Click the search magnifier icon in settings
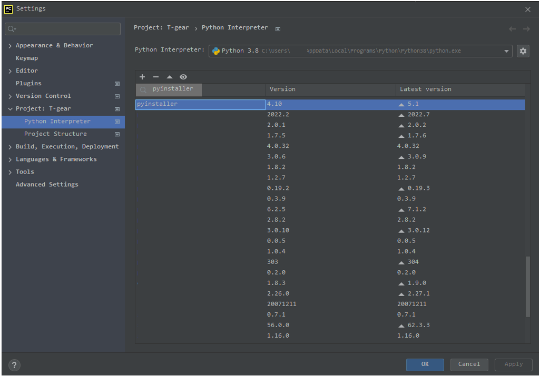 coord(12,29)
